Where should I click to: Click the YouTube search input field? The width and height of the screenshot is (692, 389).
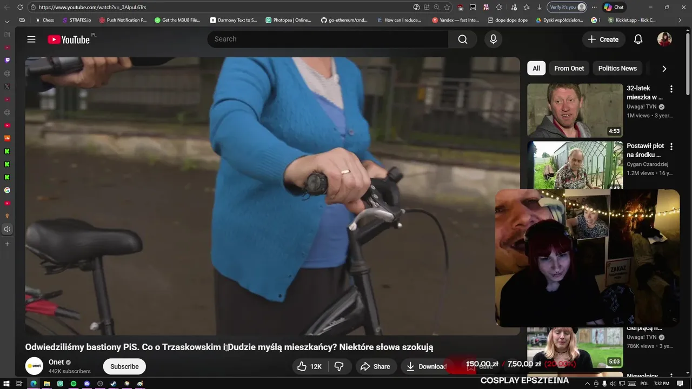[x=328, y=39]
